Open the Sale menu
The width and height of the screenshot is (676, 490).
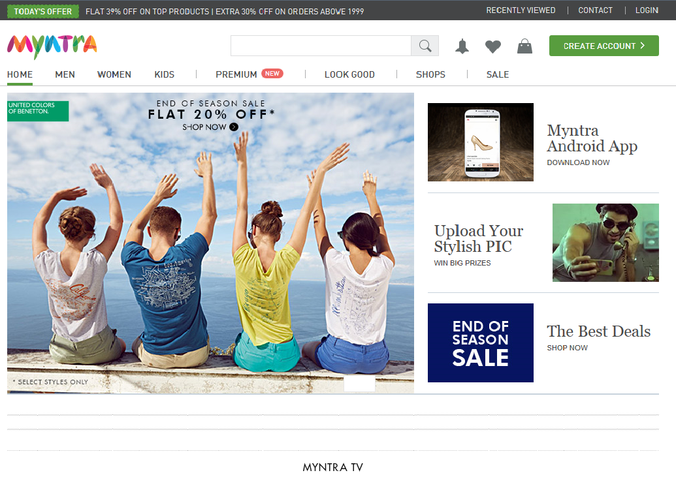(x=498, y=74)
